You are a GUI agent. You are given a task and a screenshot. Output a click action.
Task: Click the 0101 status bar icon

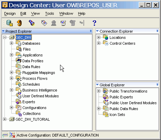click(5, 135)
